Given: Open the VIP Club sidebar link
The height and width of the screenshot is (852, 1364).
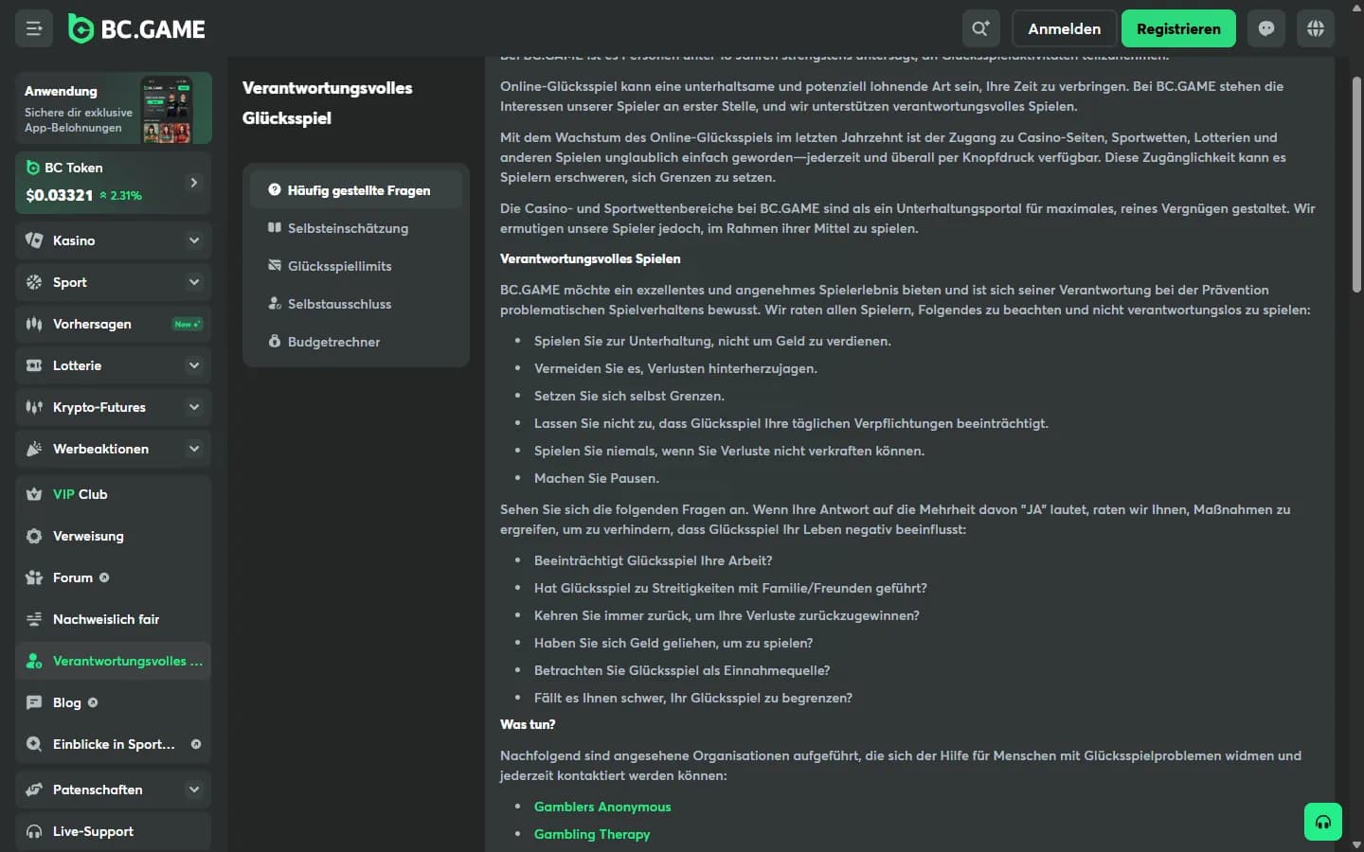Looking at the screenshot, I should coord(113,494).
